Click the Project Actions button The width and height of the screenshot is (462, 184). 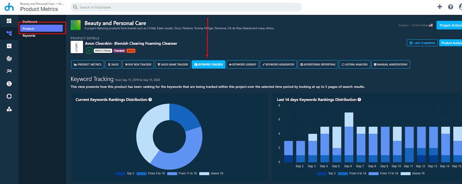tap(449, 25)
